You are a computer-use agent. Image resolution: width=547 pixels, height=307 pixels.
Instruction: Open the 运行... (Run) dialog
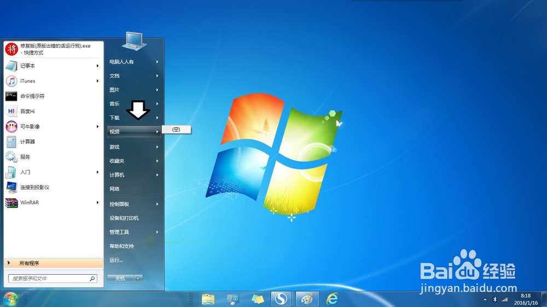point(134,260)
